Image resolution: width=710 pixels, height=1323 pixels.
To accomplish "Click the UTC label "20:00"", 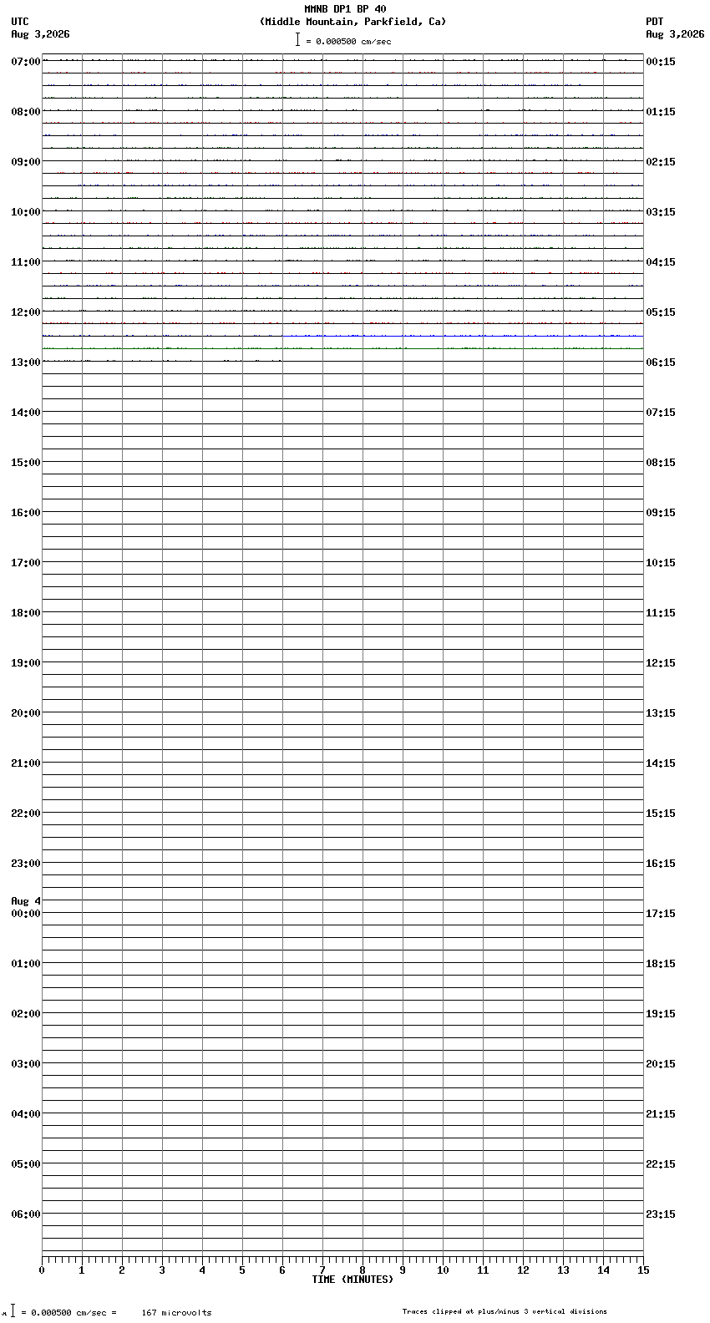I will 26,713.
